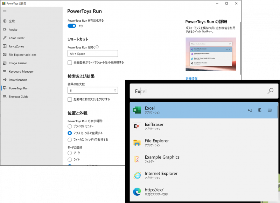Viewport: 280px width, 203px height.
Task: Minimize the PowerToys settings window
Action: (217, 3)
